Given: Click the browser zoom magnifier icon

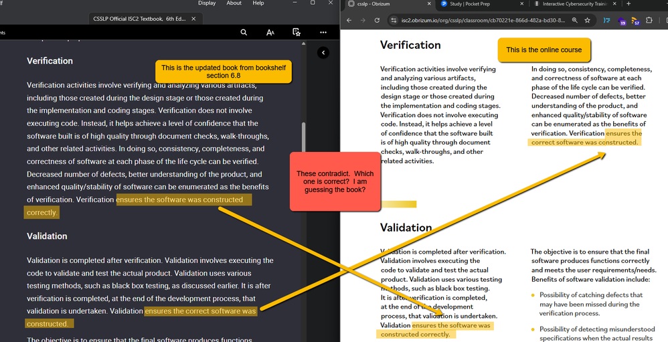Looking at the screenshot, I should [x=575, y=21].
